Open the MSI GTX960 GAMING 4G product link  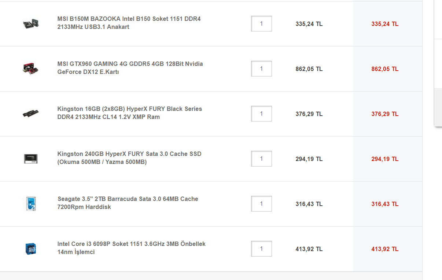130,68
